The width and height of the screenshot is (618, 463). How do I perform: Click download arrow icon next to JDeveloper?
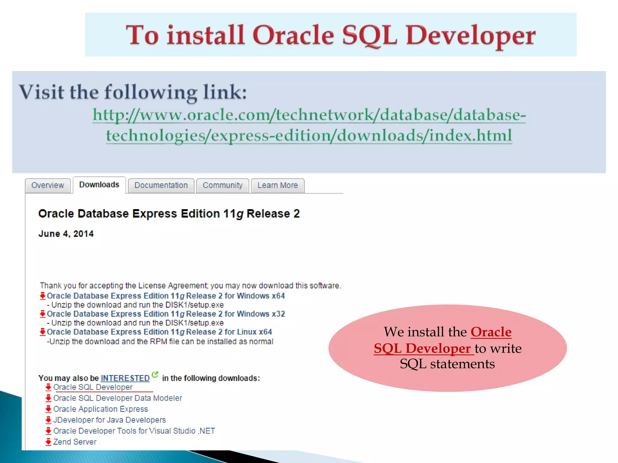pos(48,420)
